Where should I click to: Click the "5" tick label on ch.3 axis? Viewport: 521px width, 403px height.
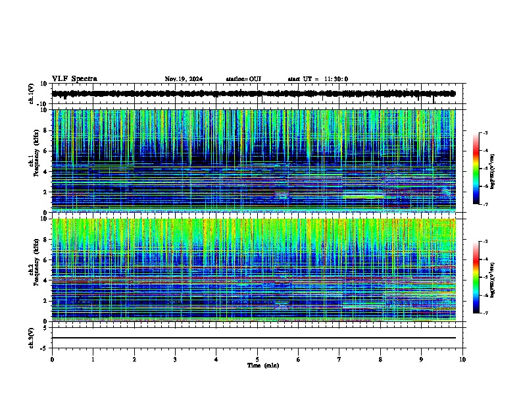(45, 328)
